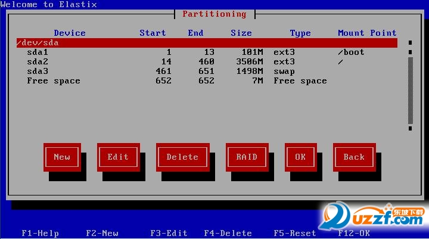429x239 pixels.
Task: Click the 7M free space size
Action: pos(257,81)
